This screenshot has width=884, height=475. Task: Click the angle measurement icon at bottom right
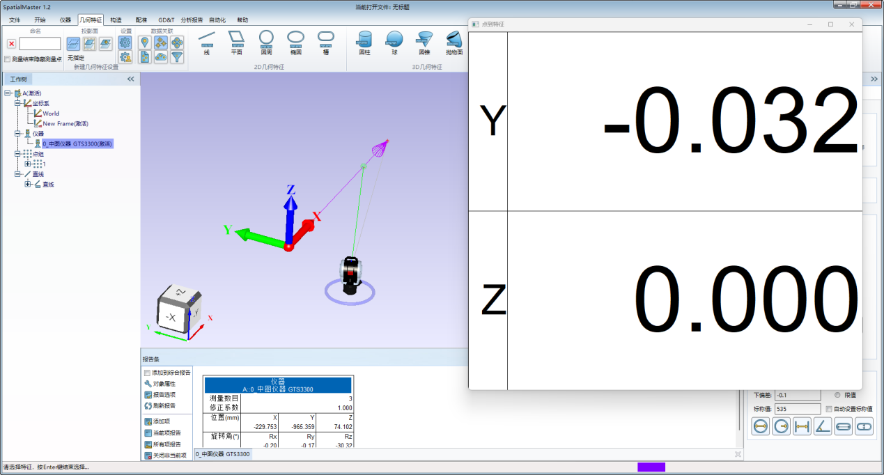click(823, 427)
